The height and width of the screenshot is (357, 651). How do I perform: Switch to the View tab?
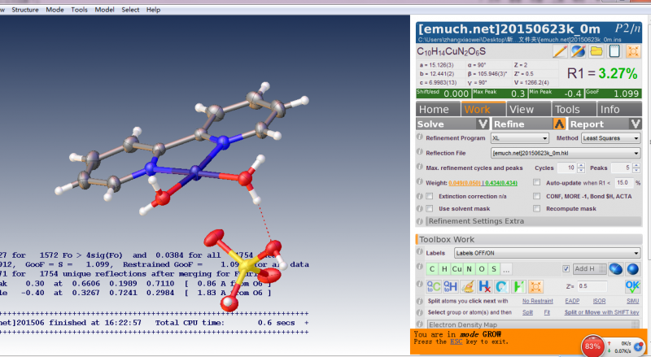tap(528, 109)
